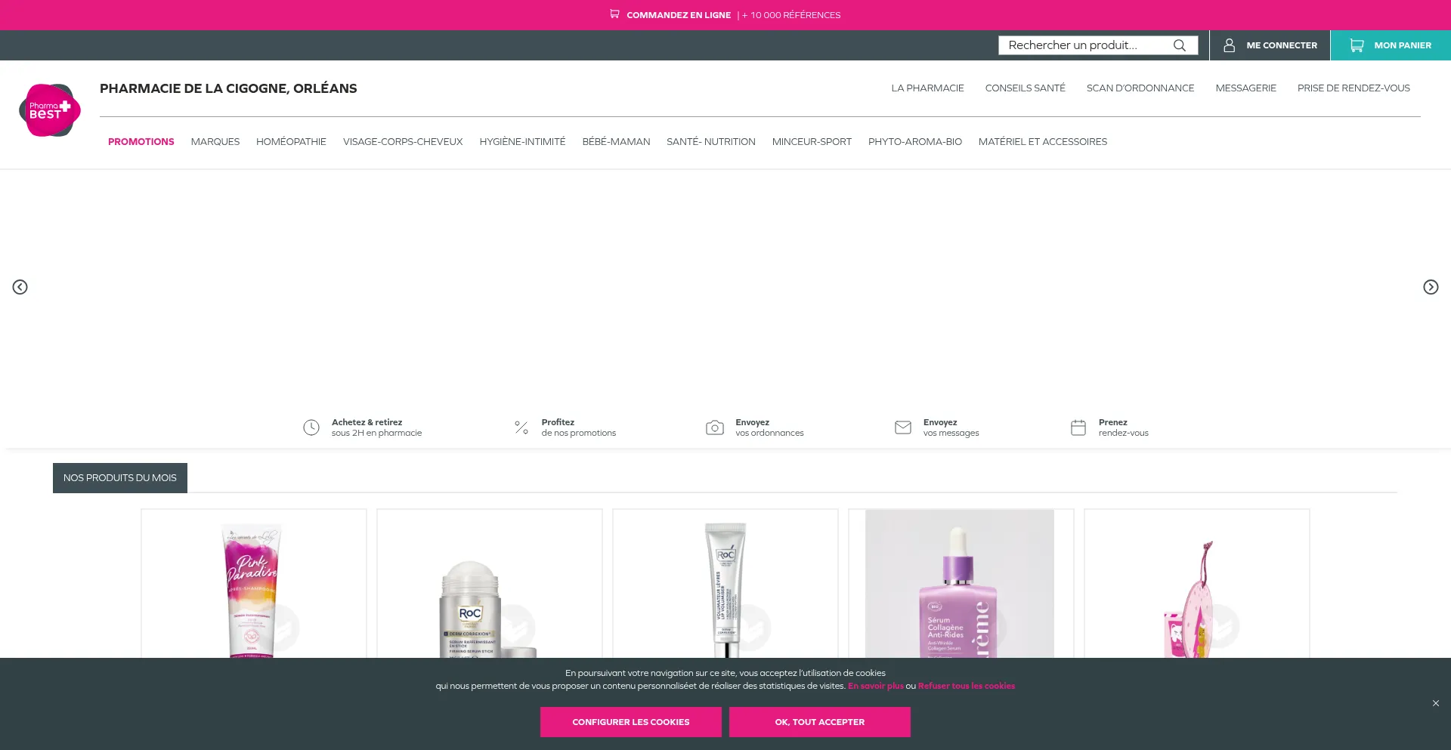Click the OK, Tout Accepter button
The height and width of the screenshot is (750, 1451).
[819, 722]
